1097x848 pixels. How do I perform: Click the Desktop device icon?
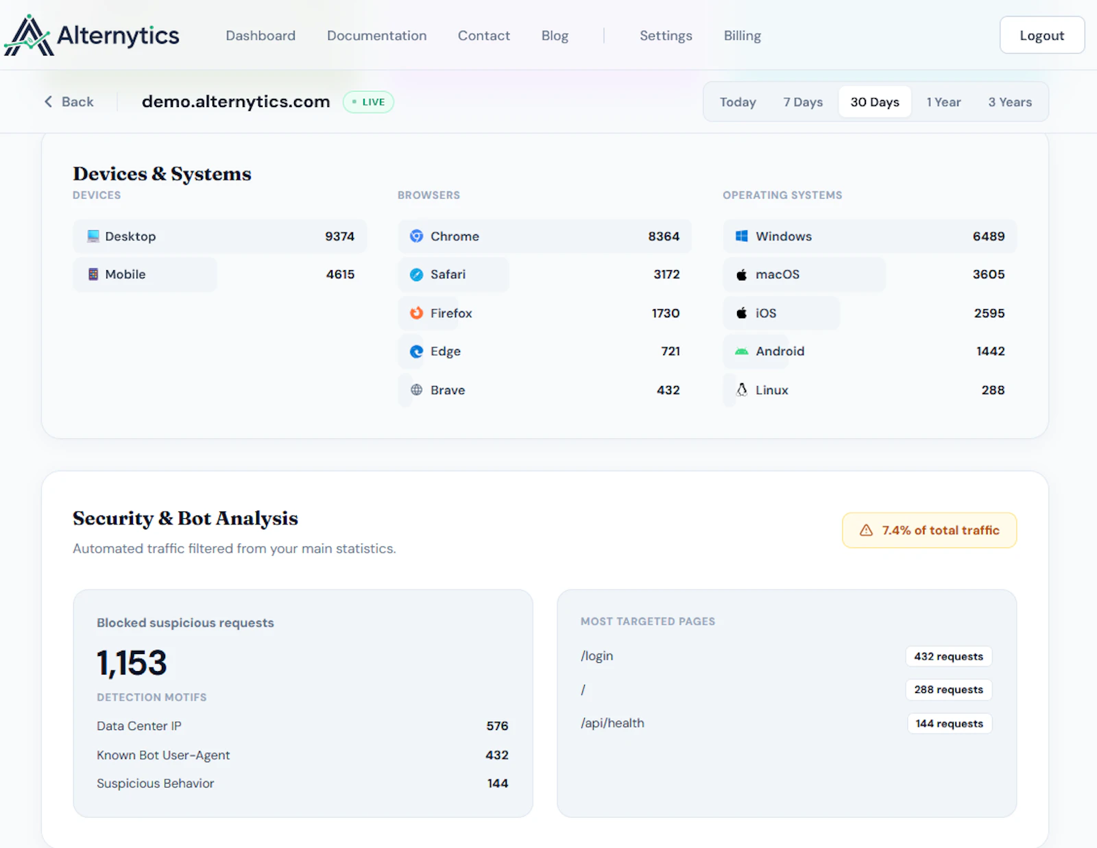click(x=93, y=237)
